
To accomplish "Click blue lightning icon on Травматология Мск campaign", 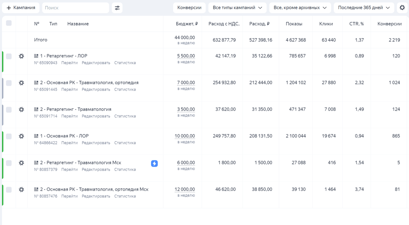I will click(x=154, y=164).
